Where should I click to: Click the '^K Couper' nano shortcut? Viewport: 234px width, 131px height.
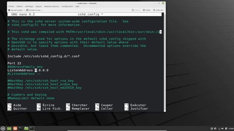(104, 105)
